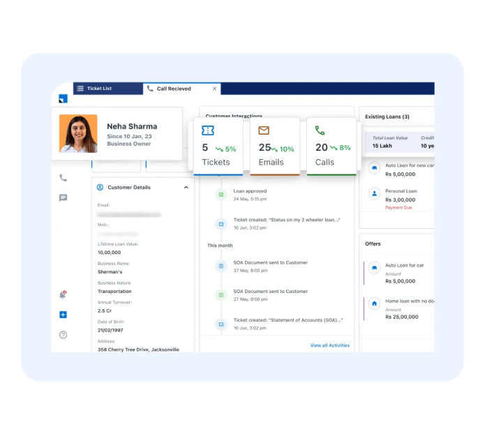Open the Loan approved activity entry
The width and height of the screenshot is (485, 434).
pos(250,191)
